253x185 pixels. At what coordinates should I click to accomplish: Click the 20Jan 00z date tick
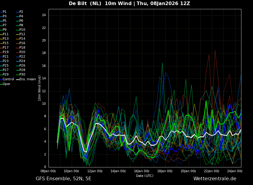coord(188,171)
